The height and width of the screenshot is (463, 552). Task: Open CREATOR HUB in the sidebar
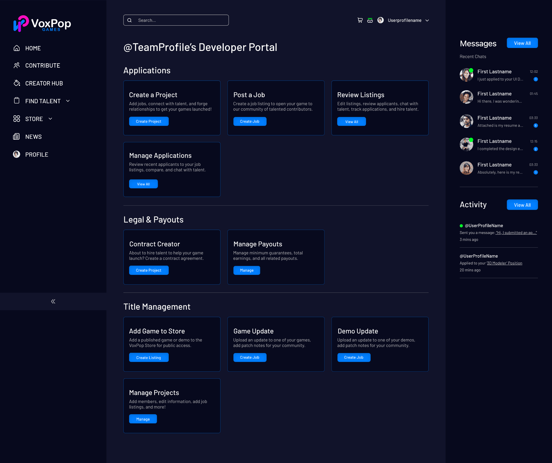(44, 83)
